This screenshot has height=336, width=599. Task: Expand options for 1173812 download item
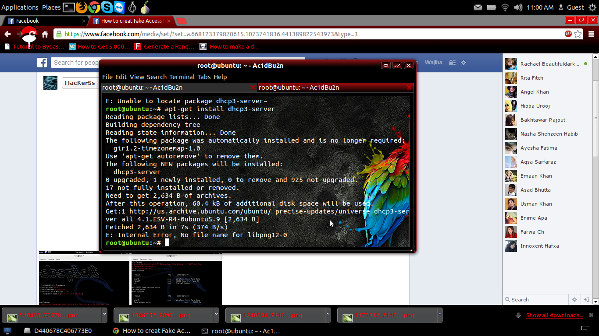(440, 315)
